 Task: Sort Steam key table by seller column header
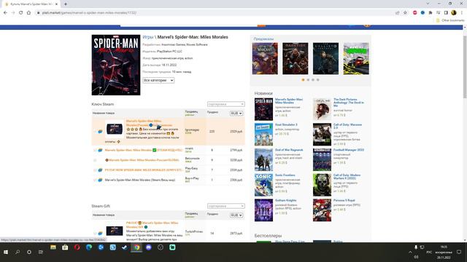click(191, 113)
